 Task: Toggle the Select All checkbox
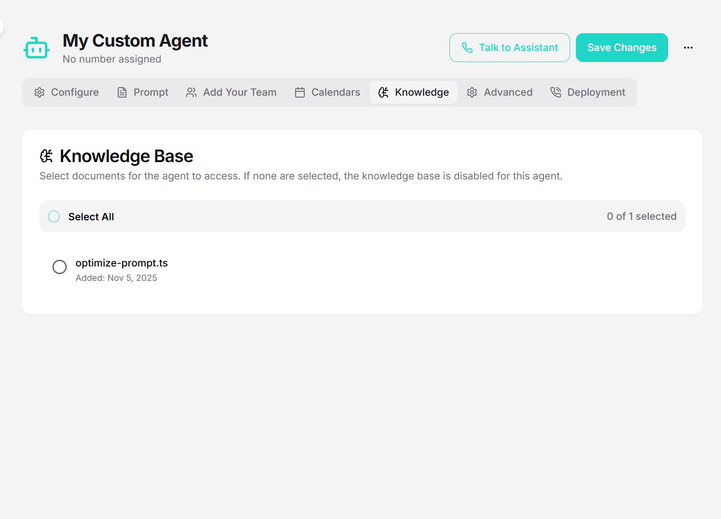pos(54,216)
